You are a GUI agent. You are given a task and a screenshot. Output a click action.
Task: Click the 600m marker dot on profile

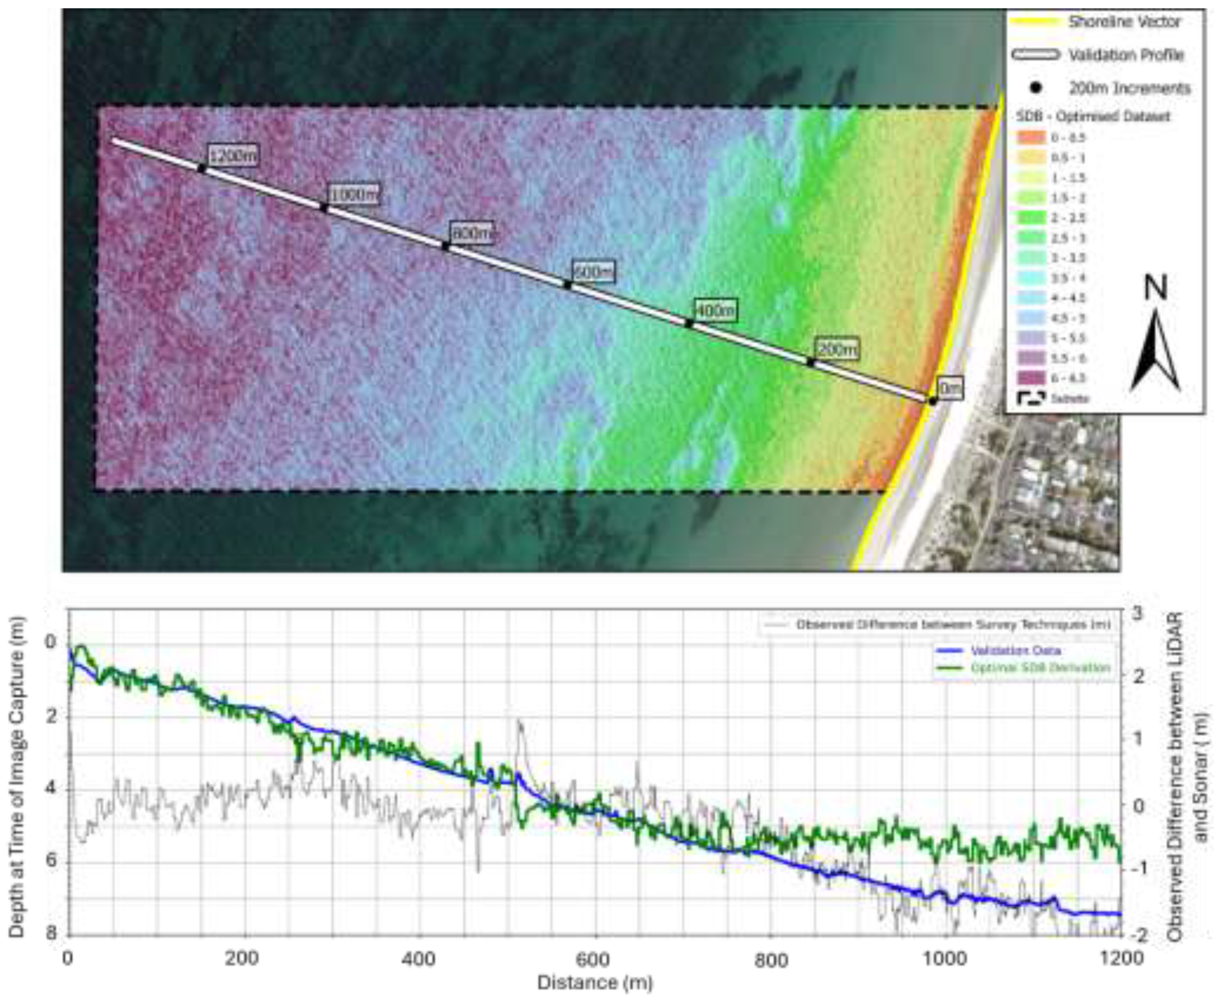coord(567,285)
